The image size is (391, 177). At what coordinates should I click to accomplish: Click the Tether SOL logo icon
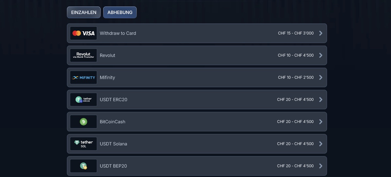click(83, 144)
